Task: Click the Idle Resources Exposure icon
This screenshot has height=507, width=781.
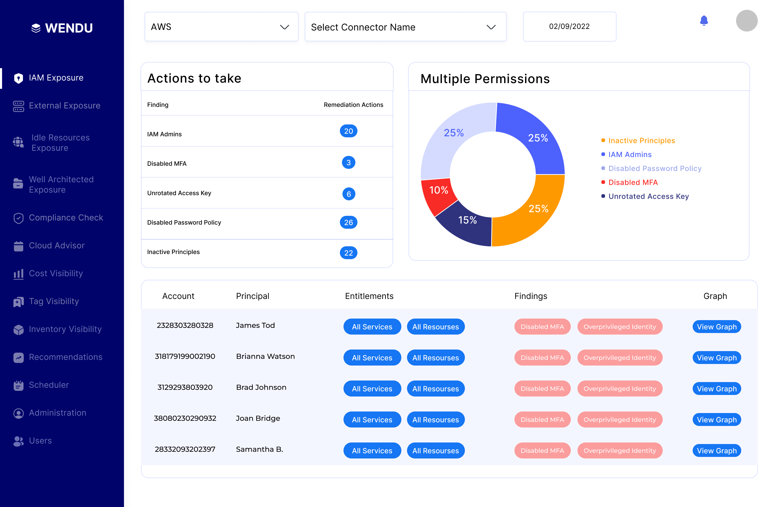Action: coord(18,142)
